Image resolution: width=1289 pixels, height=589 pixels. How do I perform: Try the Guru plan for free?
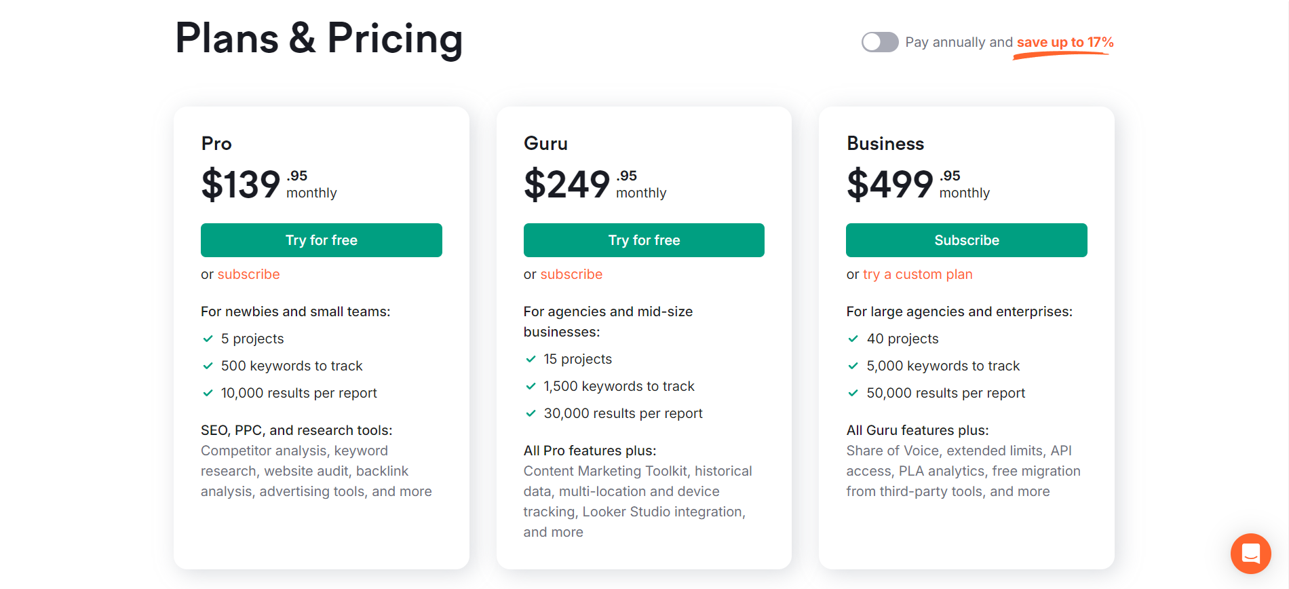coord(644,240)
